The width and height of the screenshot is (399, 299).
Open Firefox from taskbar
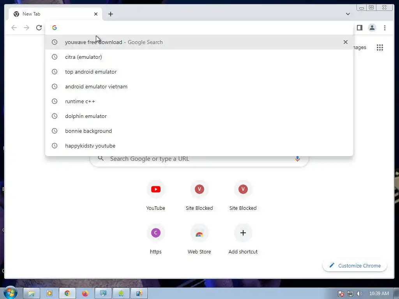(85, 294)
